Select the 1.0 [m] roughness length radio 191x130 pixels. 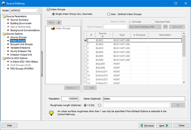coord(85,105)
